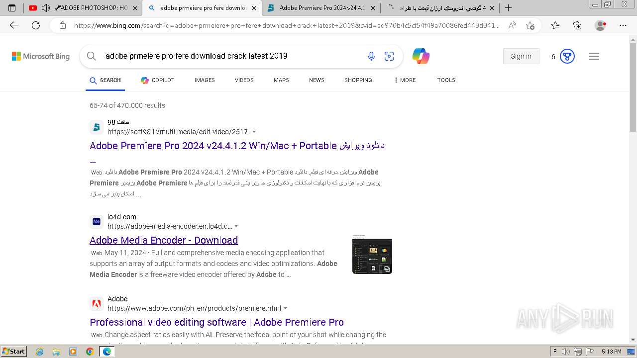The height and width of the screenshot is (358, 637).
Task: Click the scrollbar down arrow
Action: 633,340
